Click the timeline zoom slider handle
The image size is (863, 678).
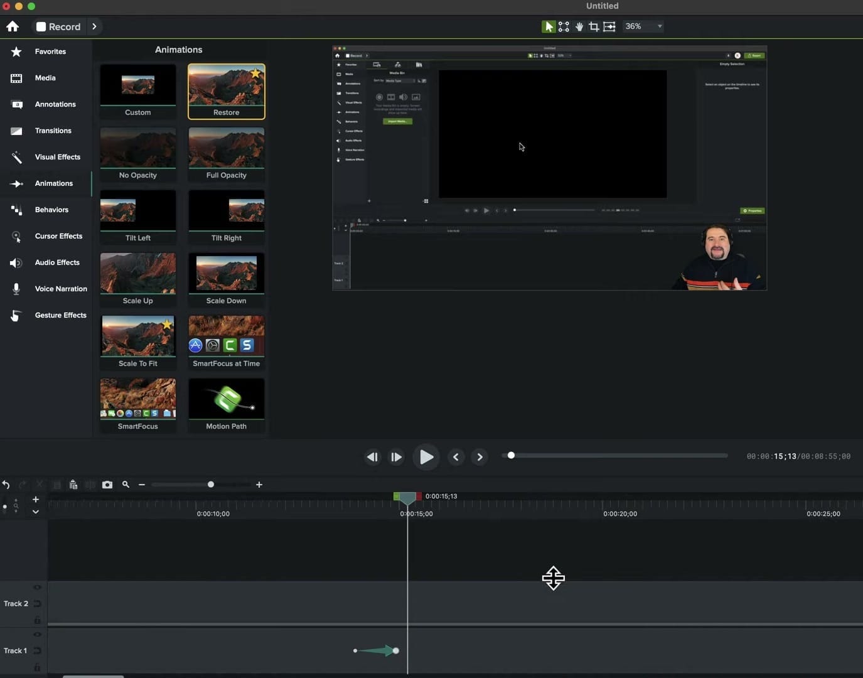pyautogui.click(x=210, y=485)
